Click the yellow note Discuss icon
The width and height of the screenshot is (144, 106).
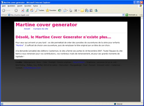point(82,10)
